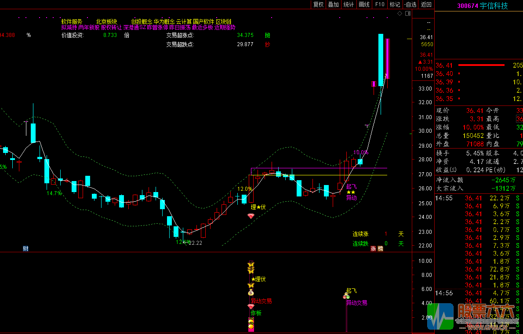The height and width of the screenshot is (334, 523).
Task: Toggle the panel layout icon beside the diamond
Action: point(407,14)
